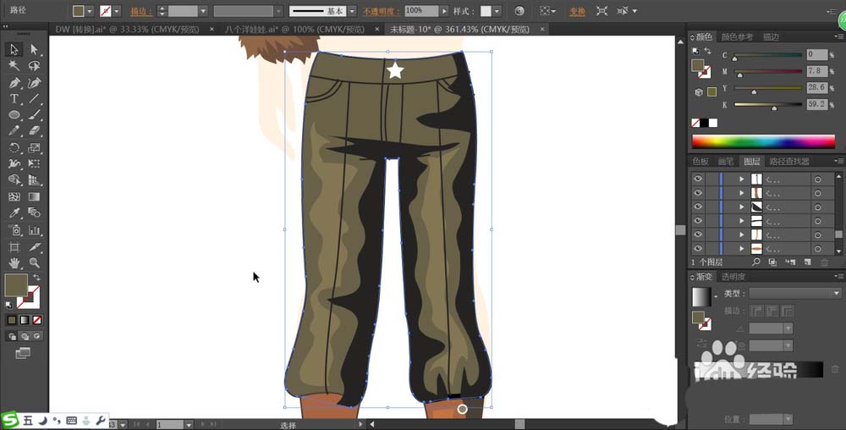Image resolution: width=846 pixels, height=430 pixels.
Task: Select the Rotate tool
Action: [x=14, y=148]
